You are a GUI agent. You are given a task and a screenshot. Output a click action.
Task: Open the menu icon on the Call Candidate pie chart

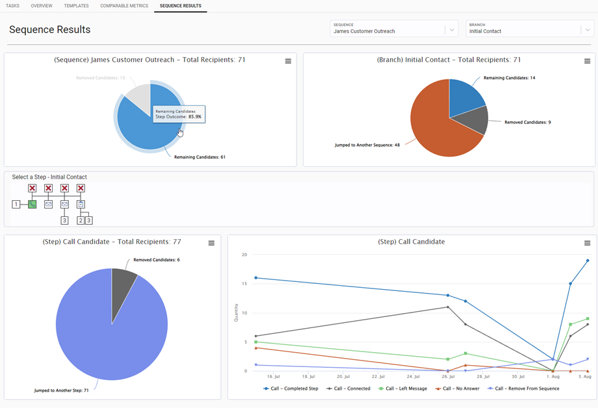point(211,242)
